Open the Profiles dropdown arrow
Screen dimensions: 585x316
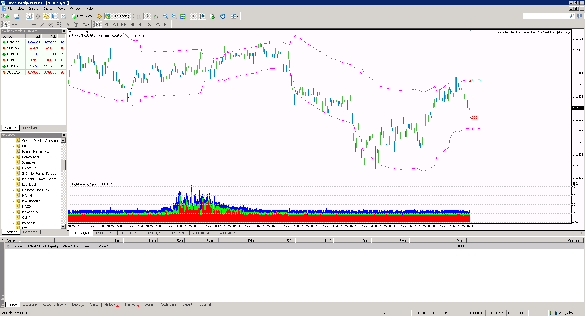(x=21, y=16)
